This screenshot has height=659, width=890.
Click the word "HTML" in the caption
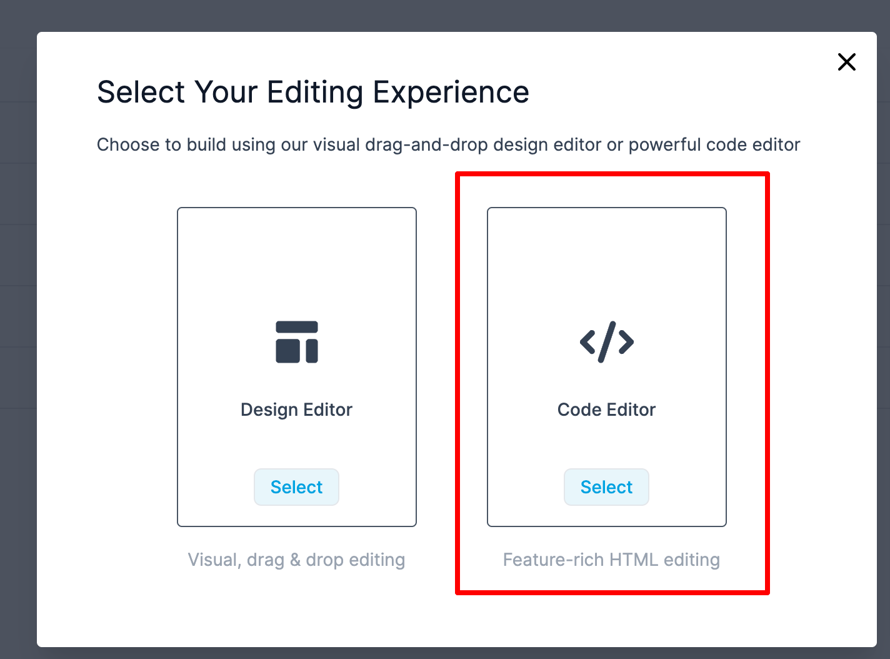(x=633, y=560)
